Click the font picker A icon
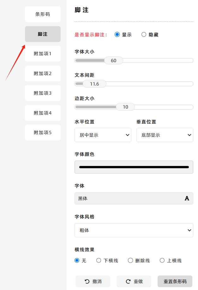The width and height of the screenshot is (198, 290). coord(187,198)
